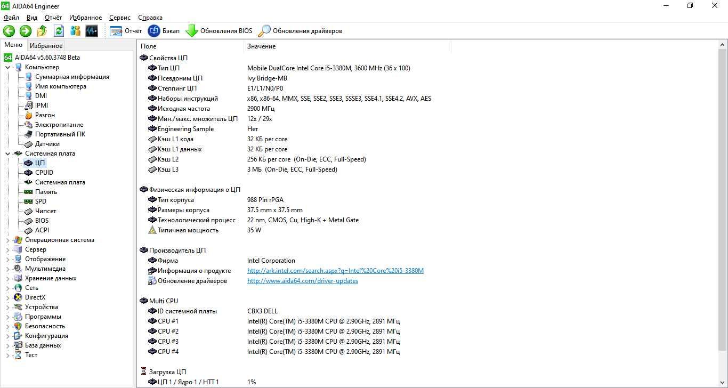Select Суммарная информация in the tree
The width and height of the screenshot is (728, 388).
click(x=72, y=77)
